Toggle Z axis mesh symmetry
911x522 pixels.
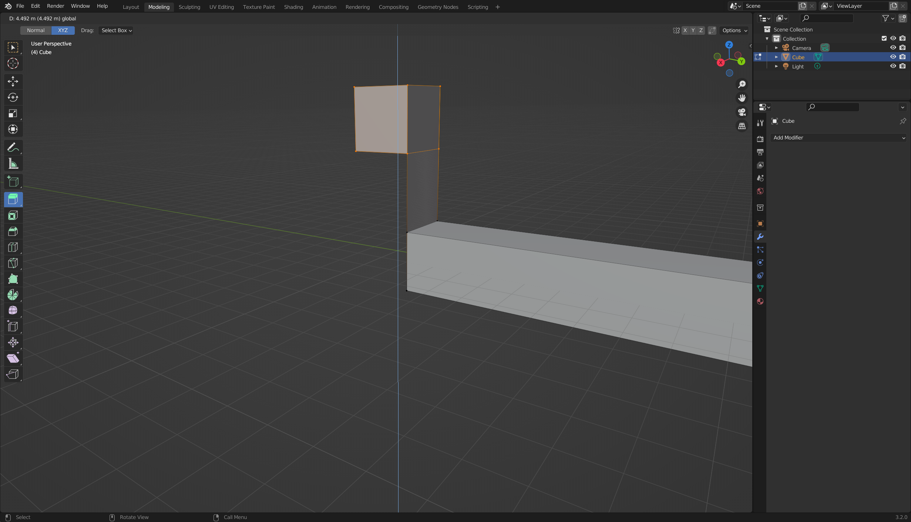click(x=701, y=30)
